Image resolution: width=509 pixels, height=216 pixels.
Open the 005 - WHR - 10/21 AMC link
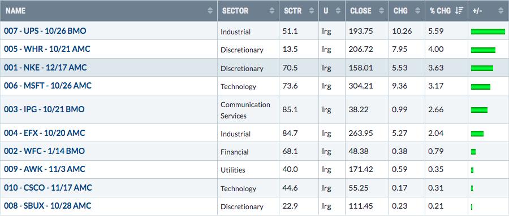[x=47, y=49]
